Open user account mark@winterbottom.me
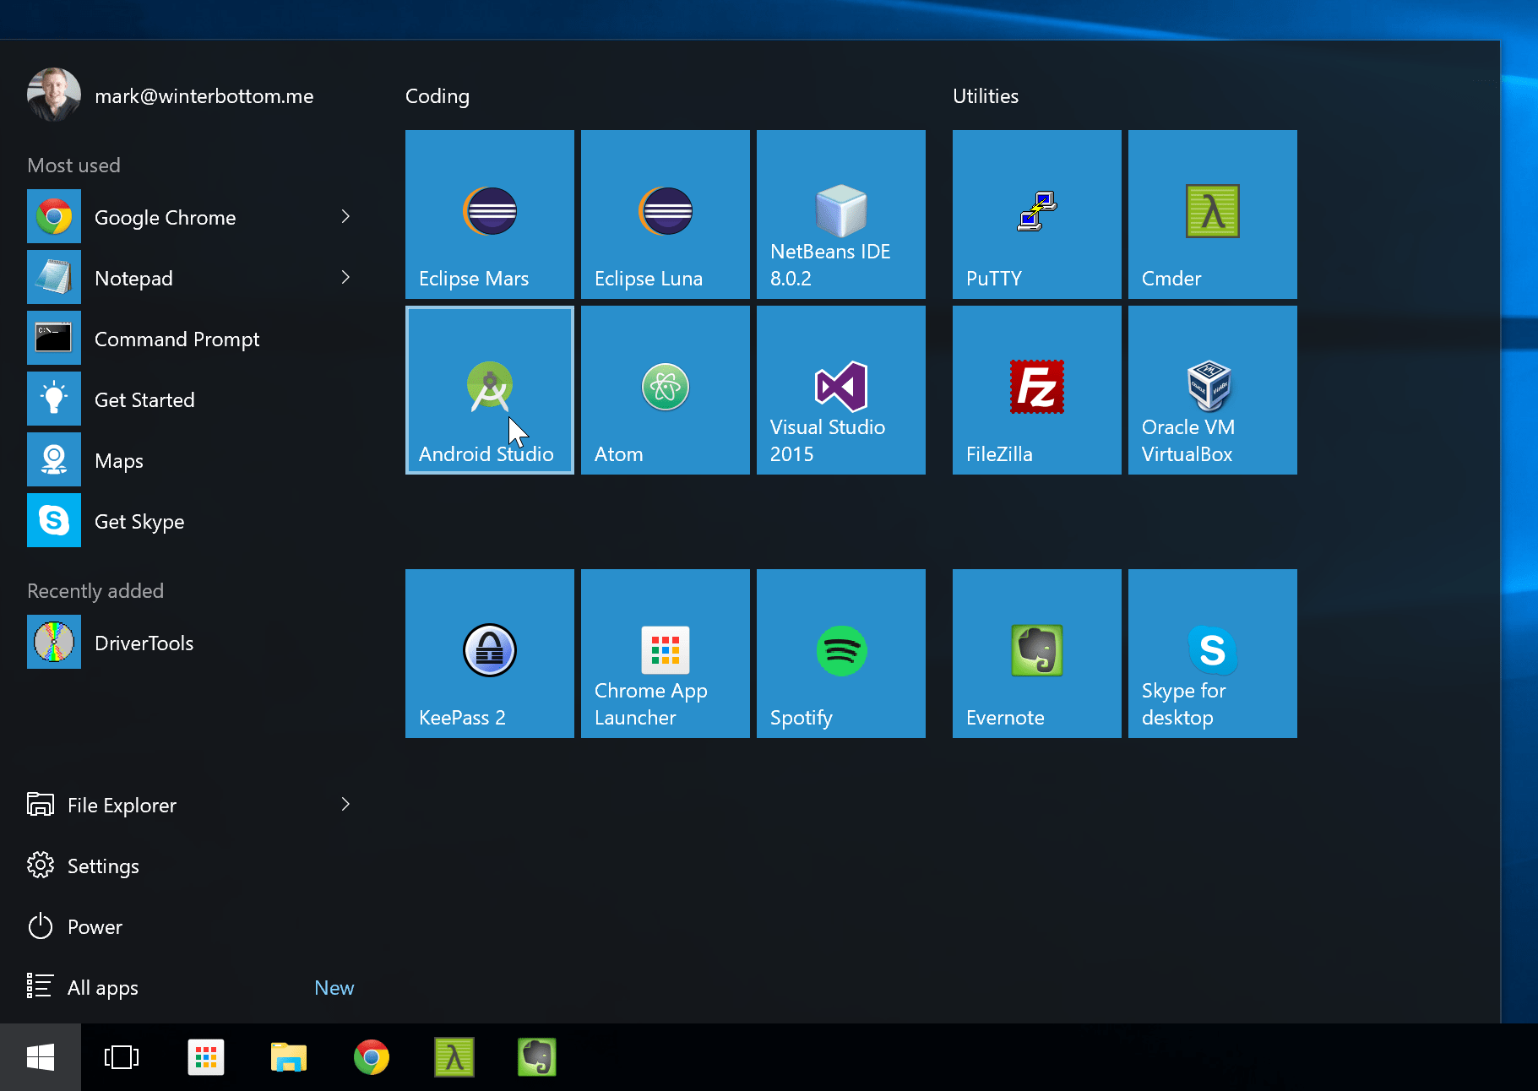The image size is (1538, 1091). 203,96
